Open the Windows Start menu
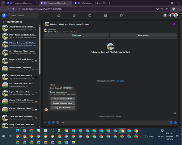The image size is (182, 145). coord(3,136)
